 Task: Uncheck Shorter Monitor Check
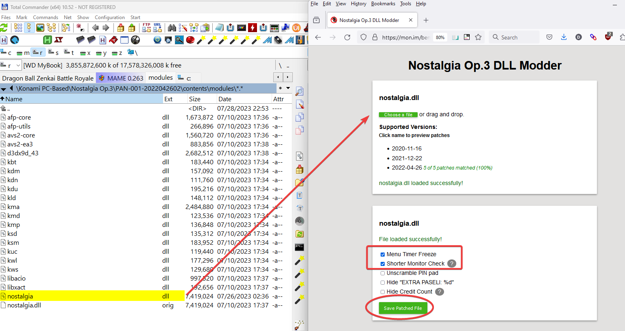coord(383,264)
